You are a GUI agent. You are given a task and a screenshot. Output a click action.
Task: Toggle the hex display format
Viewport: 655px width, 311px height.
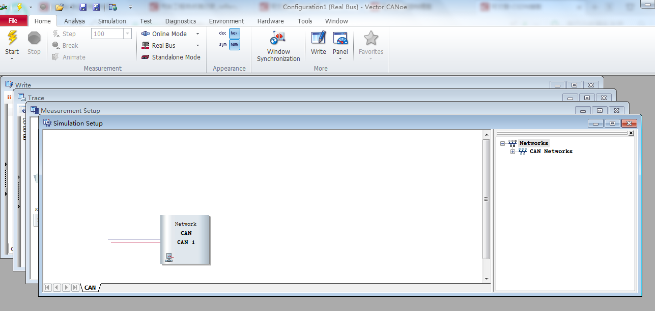coord(234,33)
